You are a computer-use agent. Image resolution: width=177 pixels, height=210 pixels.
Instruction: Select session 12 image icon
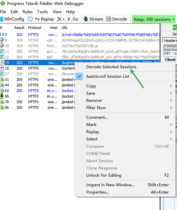pos(2,57)
